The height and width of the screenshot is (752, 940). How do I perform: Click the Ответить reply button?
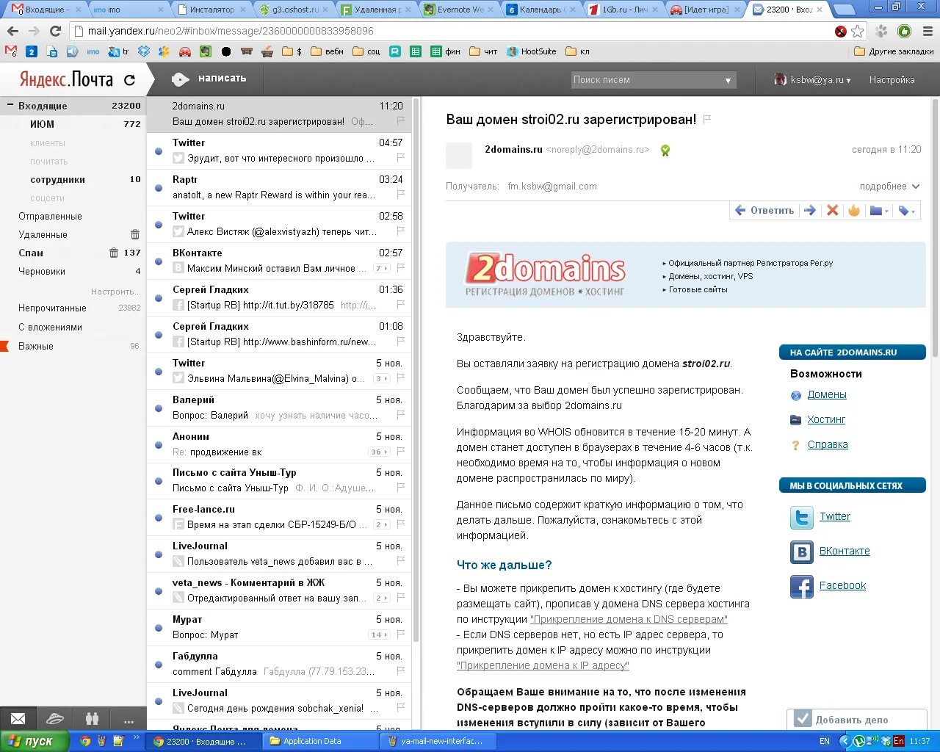[764, 210]
